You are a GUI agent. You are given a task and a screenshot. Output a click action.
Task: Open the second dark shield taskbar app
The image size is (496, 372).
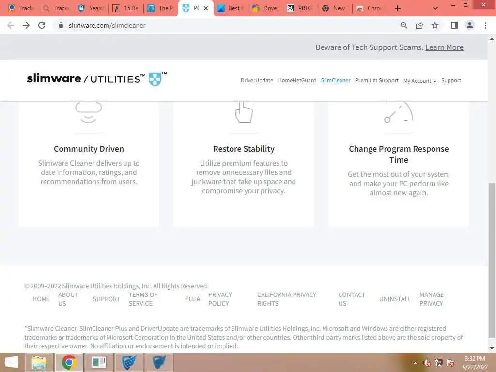click(x=159, y=362)
